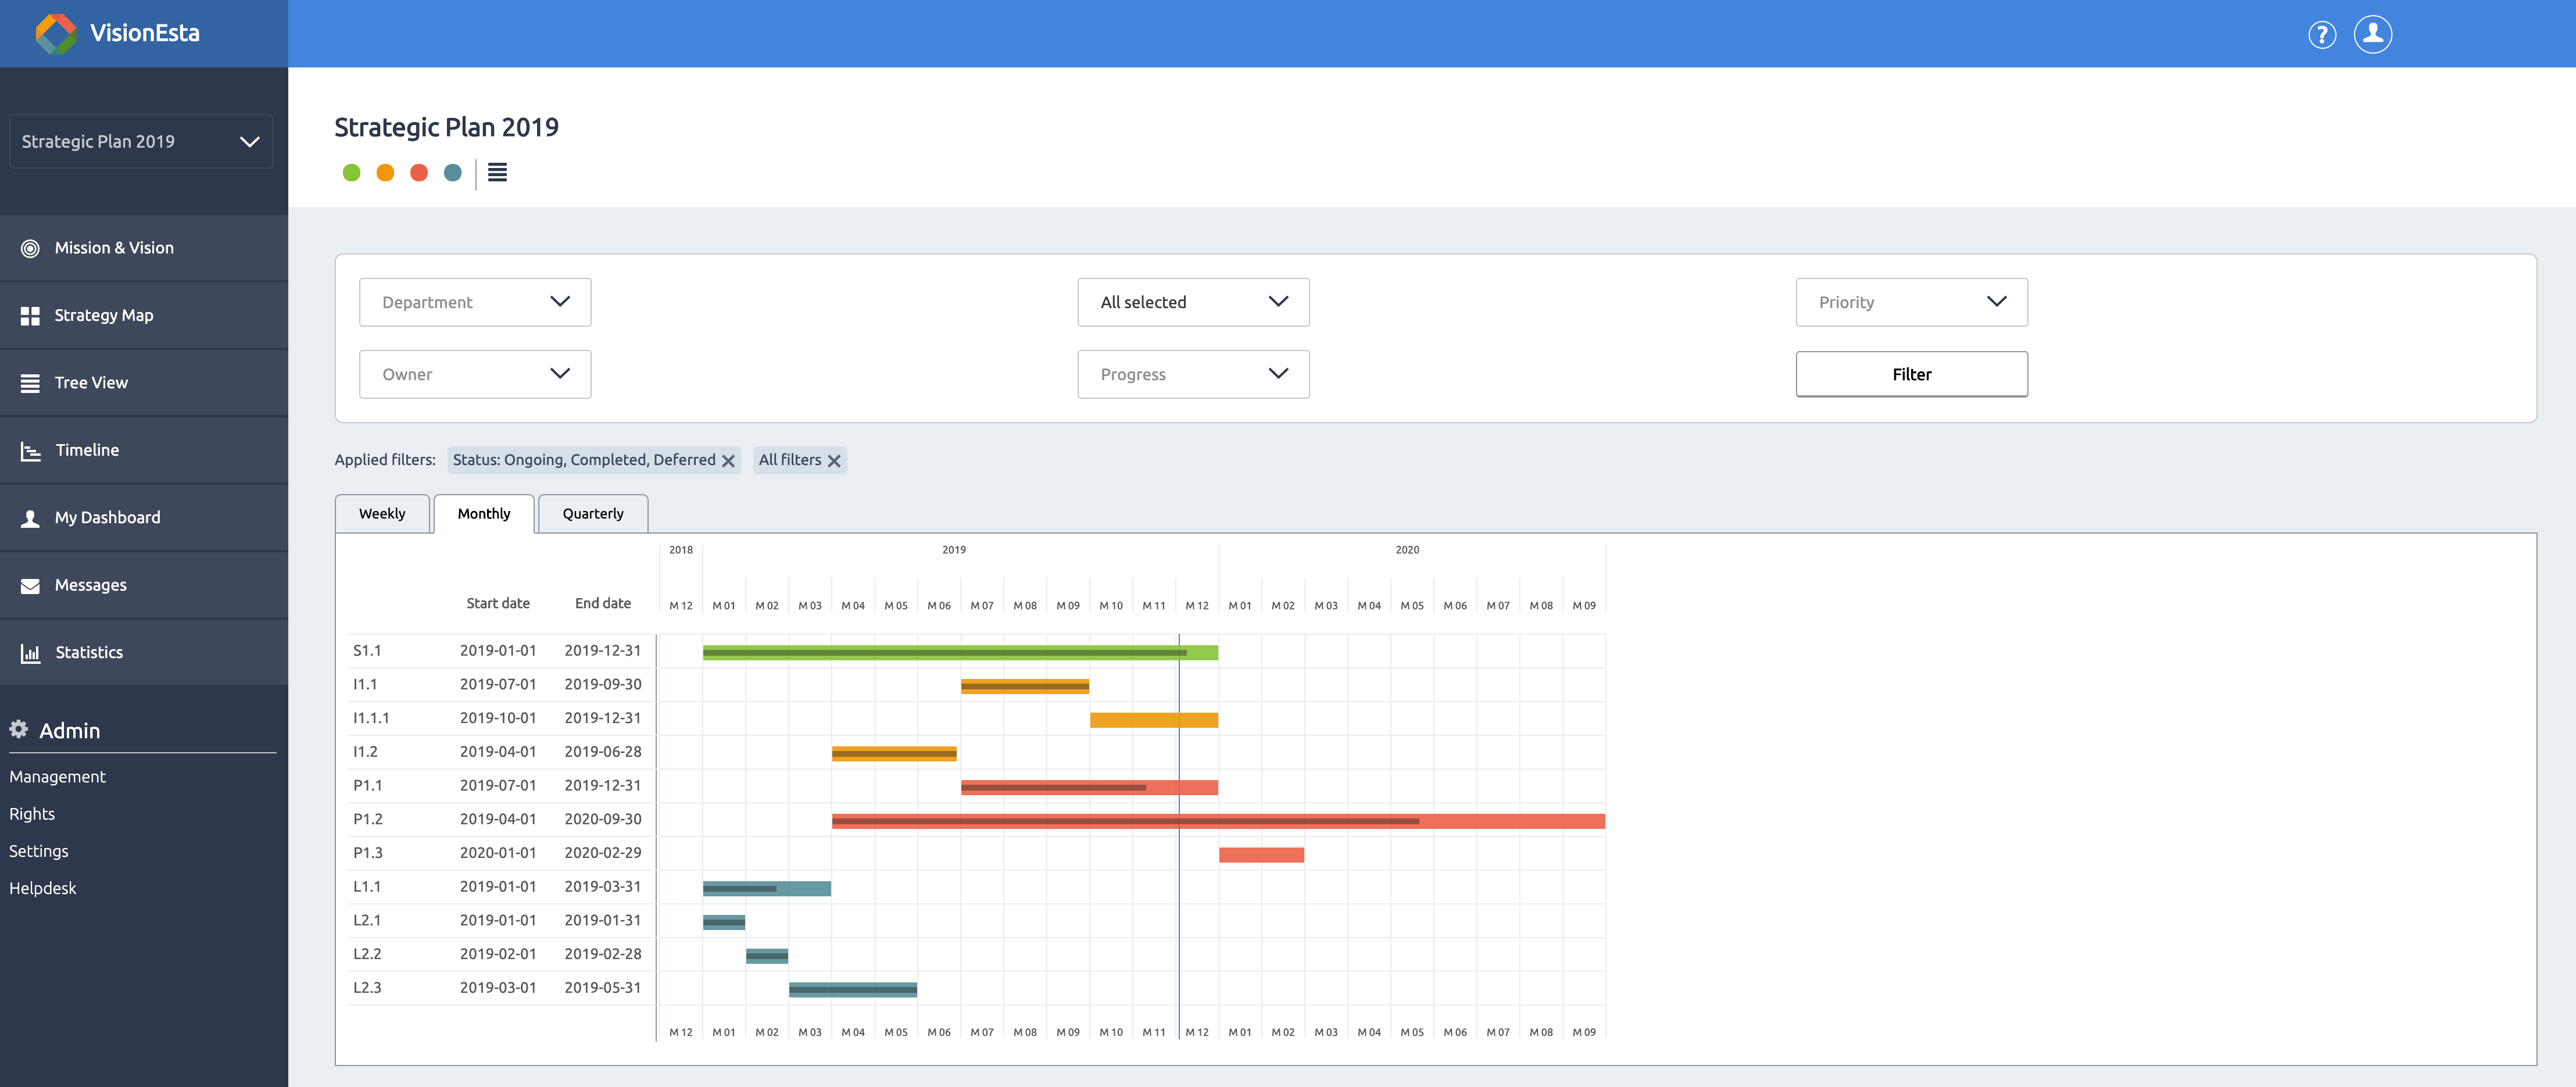This screenshot has width=2576, height=1087.
Task: Open the Priority dropdown
Action: point(1911,302)
